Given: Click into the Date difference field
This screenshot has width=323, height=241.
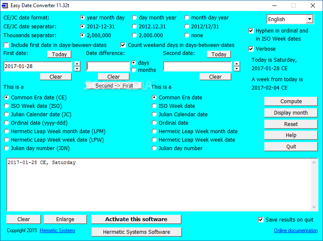Looking at the screenshot, I should pyautogui.click(x=108, y=66).
